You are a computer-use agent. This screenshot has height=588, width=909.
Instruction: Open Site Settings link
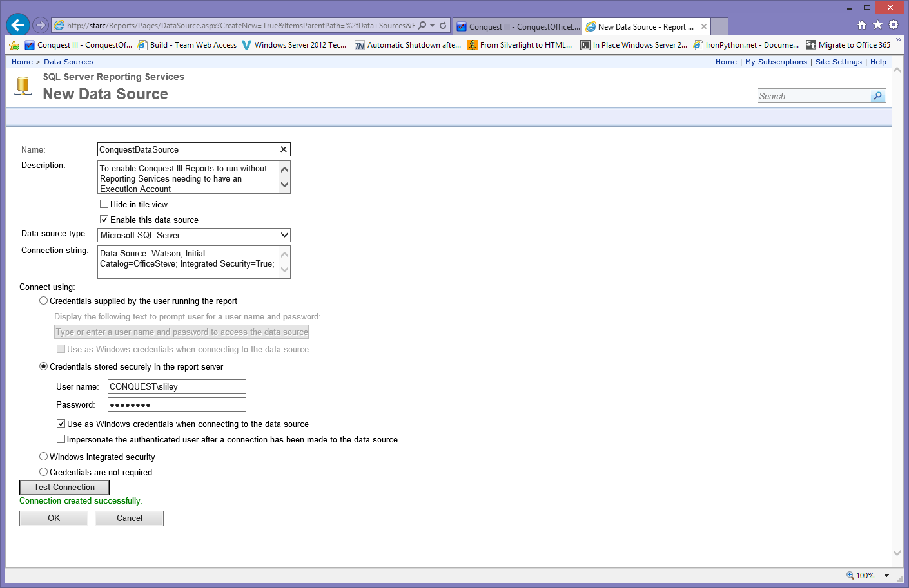(x=839, y=62)
